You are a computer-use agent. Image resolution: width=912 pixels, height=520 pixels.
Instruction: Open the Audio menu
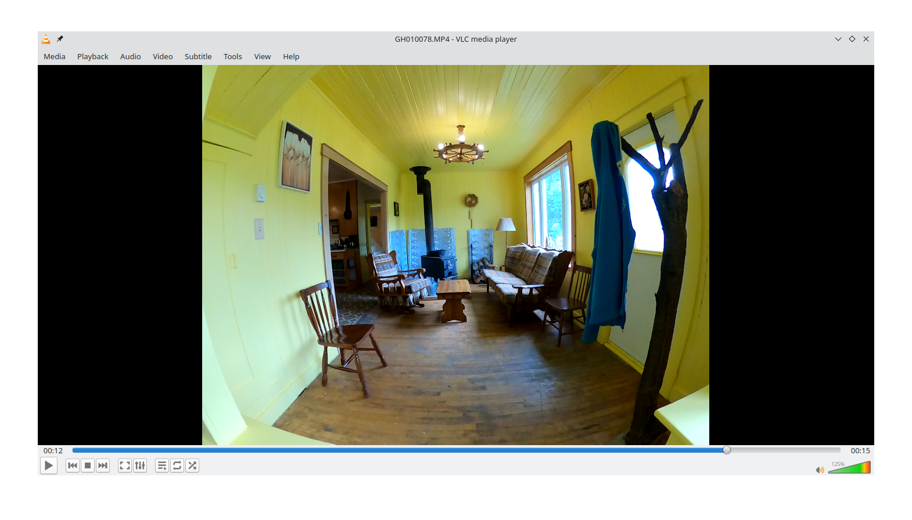131,56
